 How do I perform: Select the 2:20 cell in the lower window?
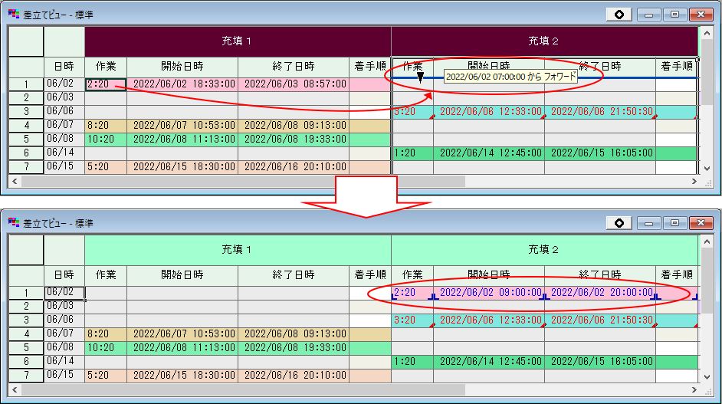click(412, 293)
